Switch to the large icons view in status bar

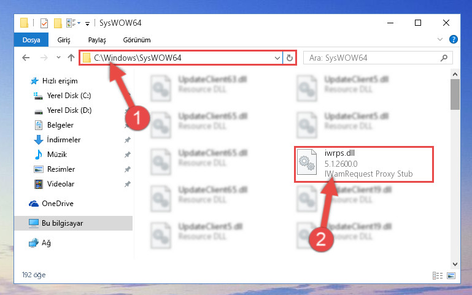[451, 275]
